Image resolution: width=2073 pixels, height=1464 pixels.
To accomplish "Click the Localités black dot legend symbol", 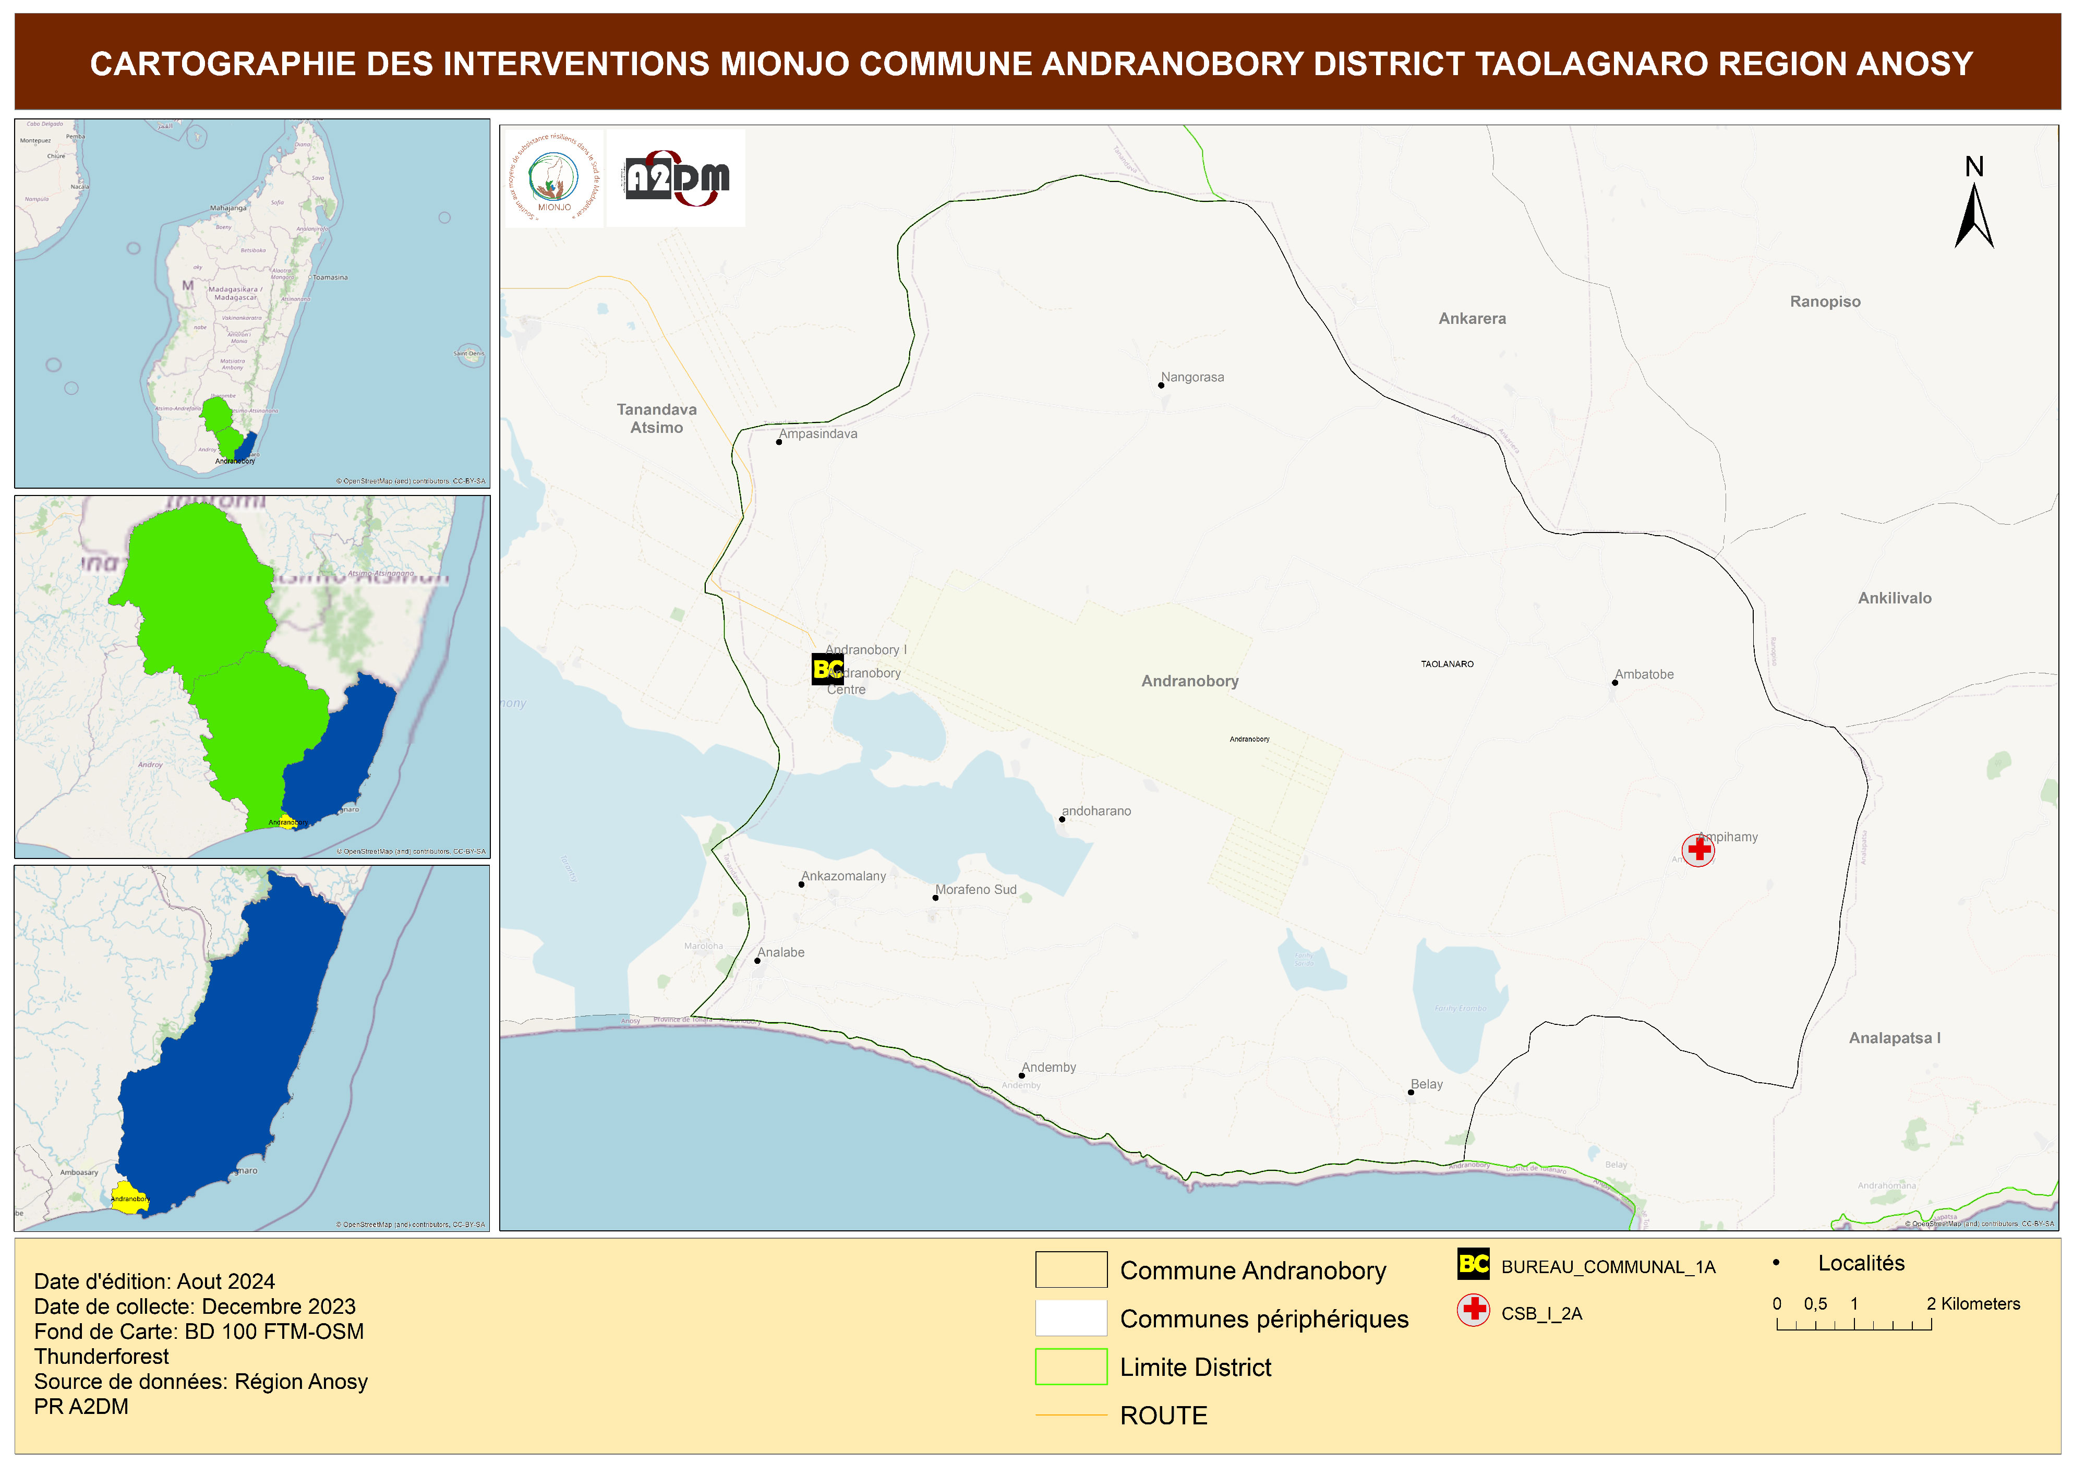I will 1776,1263.
